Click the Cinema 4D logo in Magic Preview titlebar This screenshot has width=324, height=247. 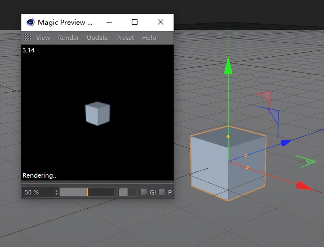click(29, 22)
